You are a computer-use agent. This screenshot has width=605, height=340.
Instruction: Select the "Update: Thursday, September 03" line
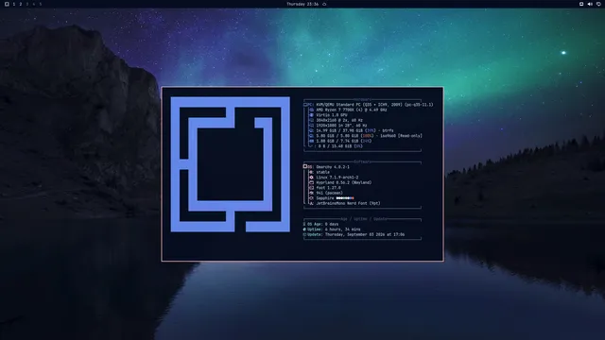[354, 234]
